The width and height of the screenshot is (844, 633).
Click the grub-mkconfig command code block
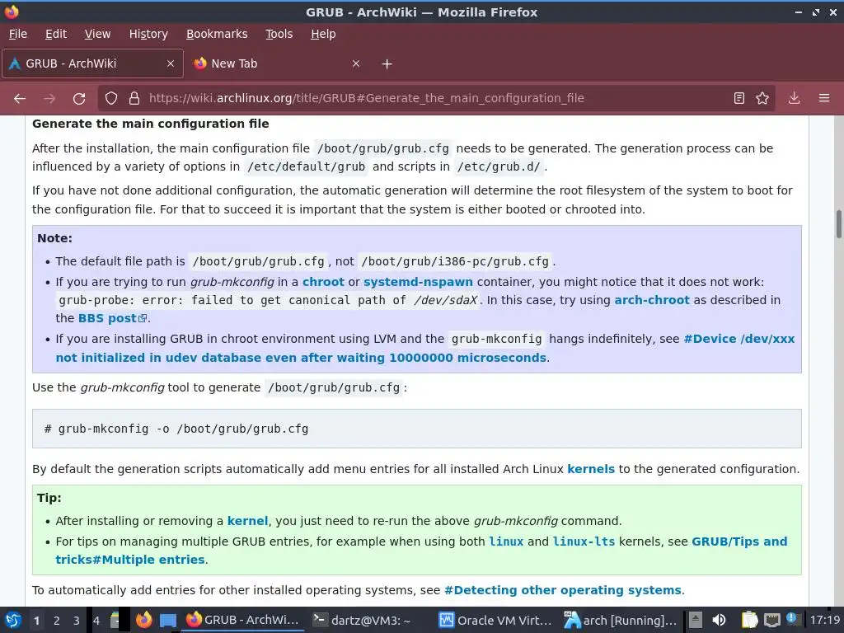click(416, 429)
